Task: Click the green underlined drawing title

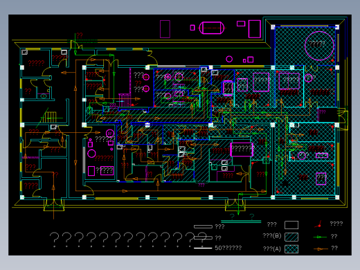Action: (241, 218)
